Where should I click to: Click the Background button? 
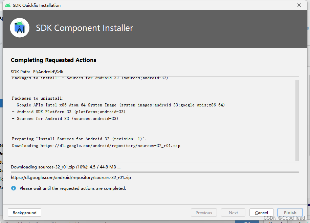24,212
